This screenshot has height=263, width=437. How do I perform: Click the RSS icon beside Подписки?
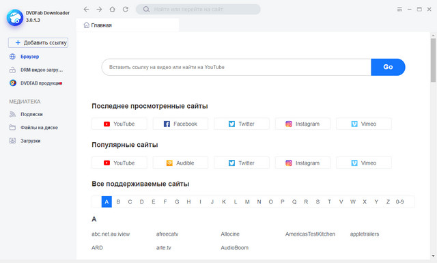point(12,114)
